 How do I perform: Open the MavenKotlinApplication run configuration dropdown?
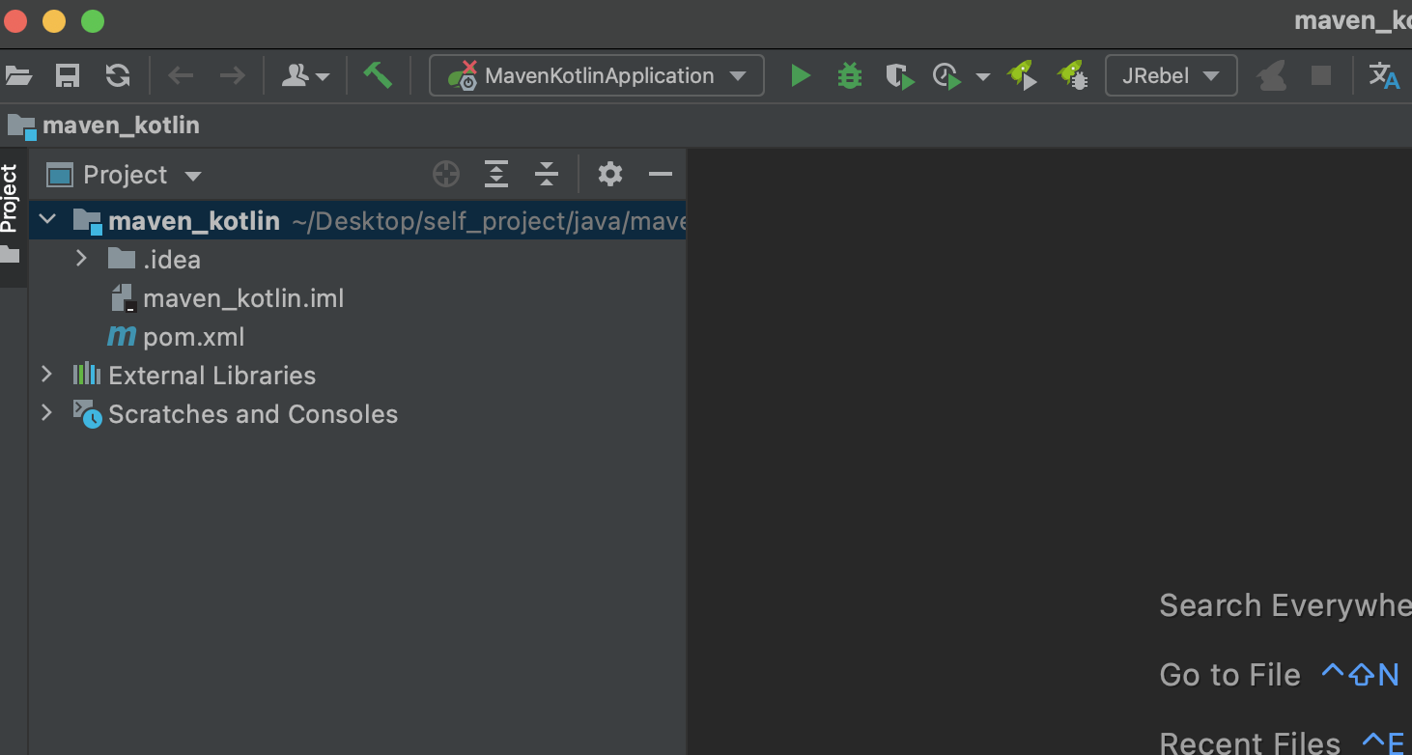tap(597, 76)
